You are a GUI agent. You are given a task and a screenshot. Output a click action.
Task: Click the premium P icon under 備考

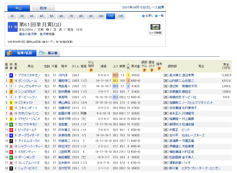(159, 69)
